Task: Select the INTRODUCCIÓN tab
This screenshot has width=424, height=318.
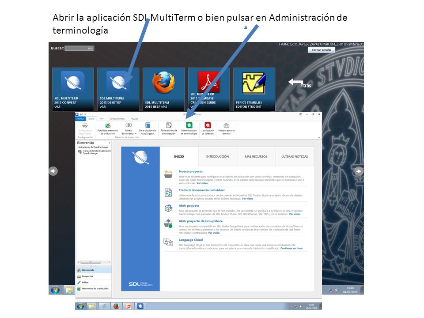Action: (217, 156)
